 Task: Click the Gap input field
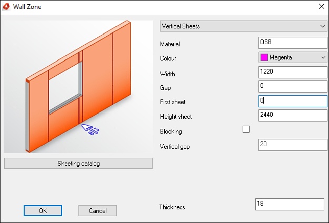[x=293, y=86]
